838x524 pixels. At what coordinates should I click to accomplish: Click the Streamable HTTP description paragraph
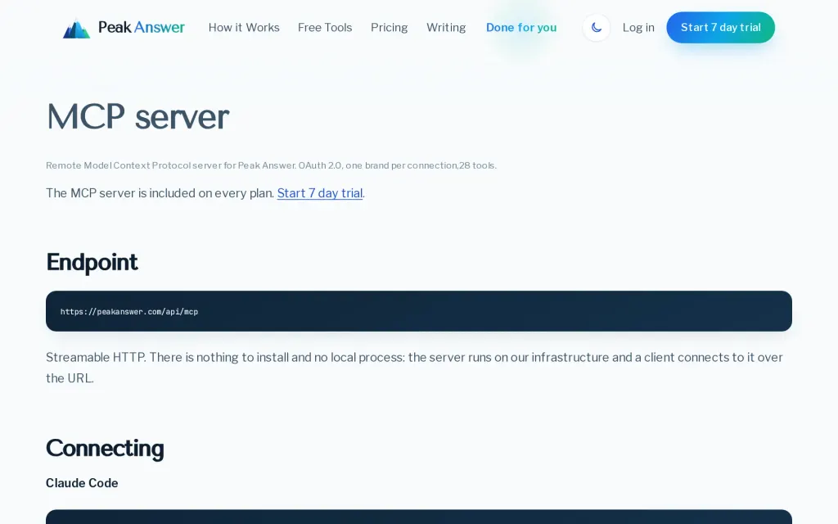[x=415, y=368]
